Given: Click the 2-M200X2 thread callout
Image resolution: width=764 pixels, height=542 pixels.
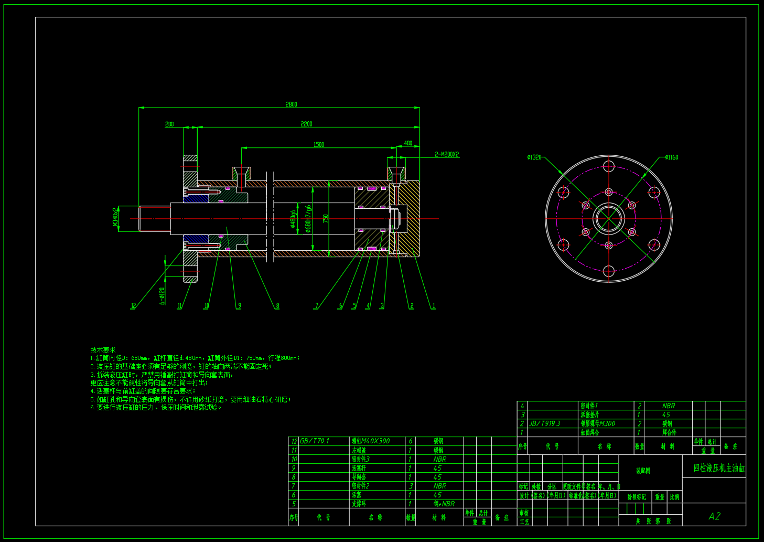Looking at the screenshot, I should (x=447, y=155).
